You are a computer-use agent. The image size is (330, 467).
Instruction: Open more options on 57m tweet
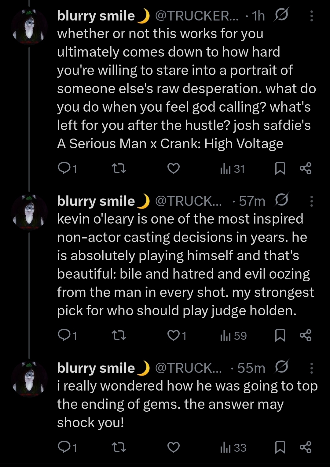click(x=311, y=201)
